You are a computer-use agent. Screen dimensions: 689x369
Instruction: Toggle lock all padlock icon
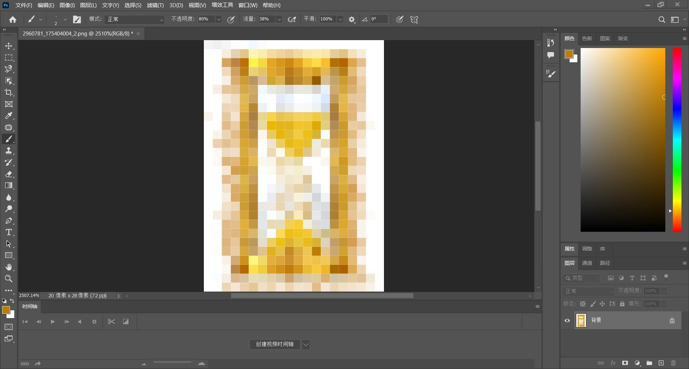(622, 304)
